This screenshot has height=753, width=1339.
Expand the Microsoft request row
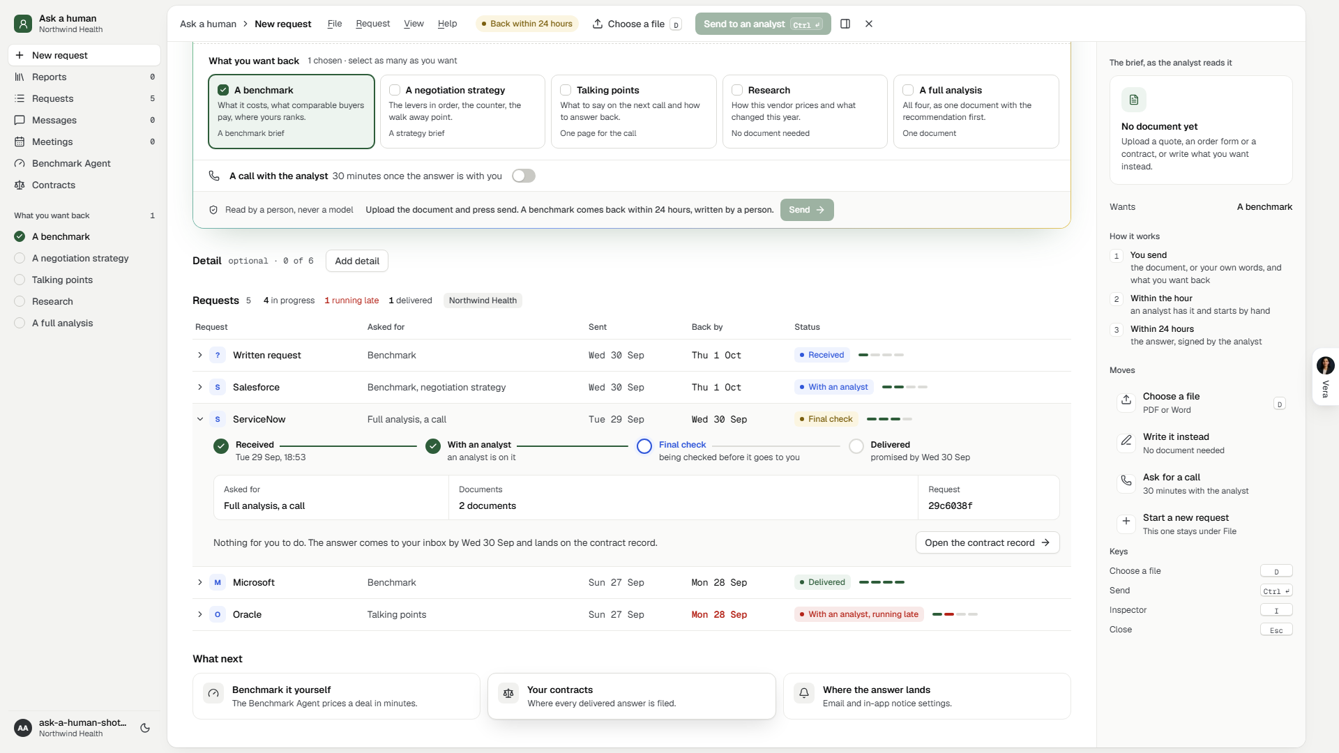click(200, 582)
